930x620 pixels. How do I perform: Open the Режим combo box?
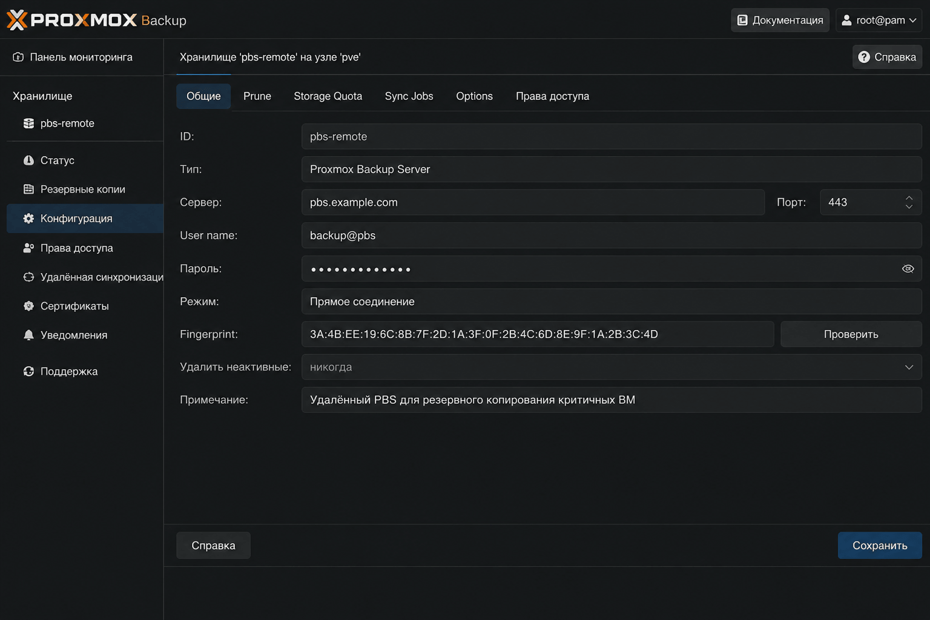pos(612,302)
